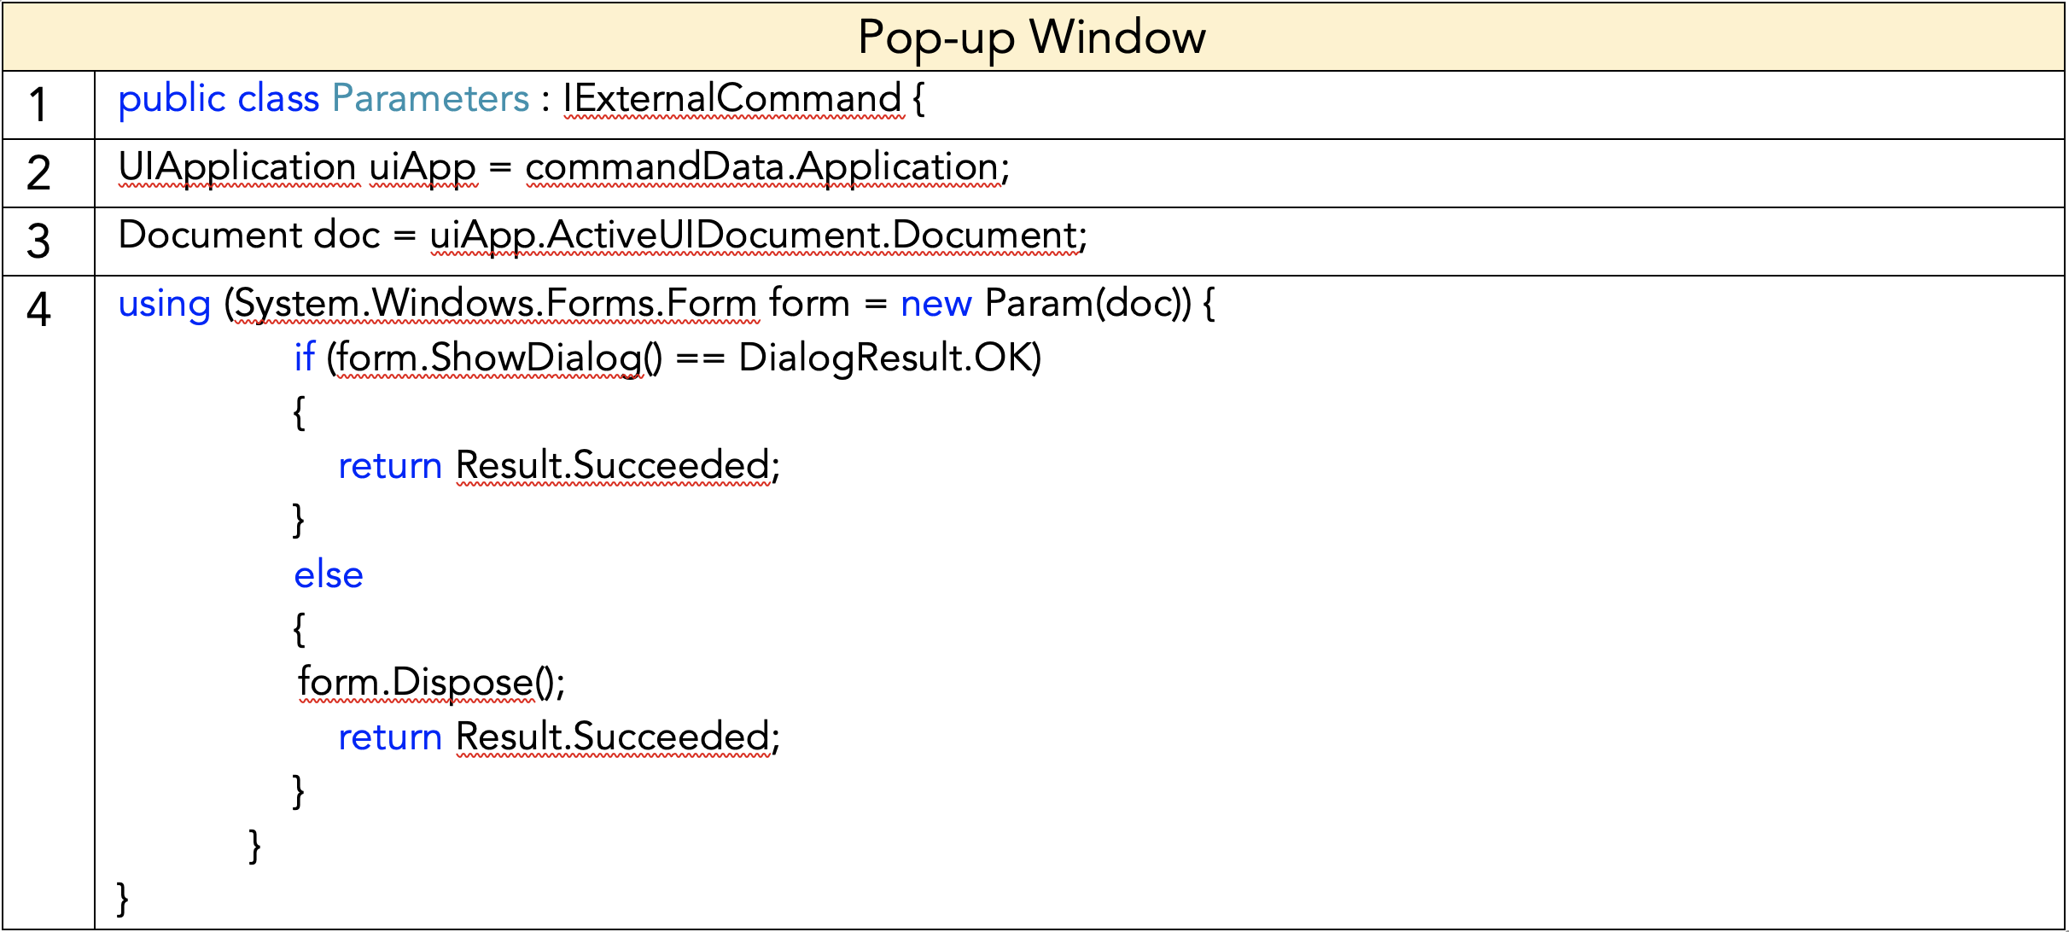This screenshot has width=2069, height=932.
Task: Click row number 3 cell
Action: [39, 242]
